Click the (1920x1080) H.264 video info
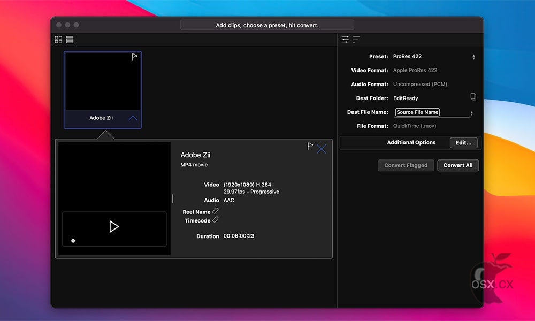The image size is (535, 321). tap(247, 185)
